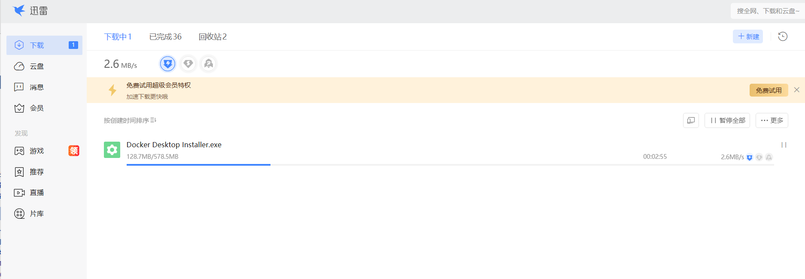Toggle the diamond member acceleration button
The width and height of the screenshot is (805, 279).
pyautogui.click(x=188, y=64)
